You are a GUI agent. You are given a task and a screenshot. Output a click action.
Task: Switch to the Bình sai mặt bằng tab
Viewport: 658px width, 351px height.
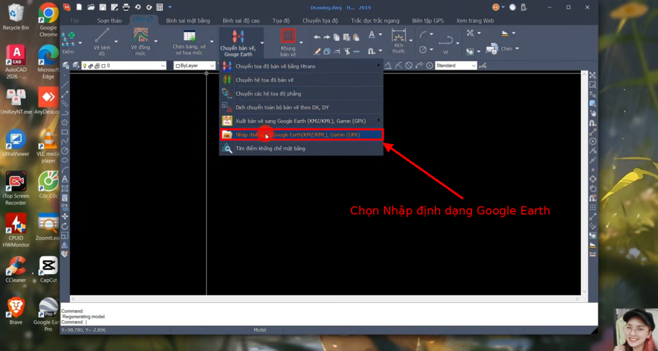pyautogui.click(x=188, y=21)
